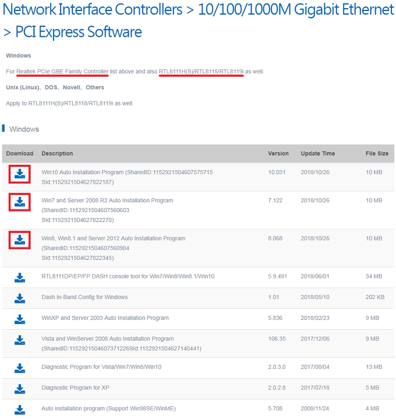Click version 7.122 cell
This screenshot has width=396, height=419.
[275, 200]
